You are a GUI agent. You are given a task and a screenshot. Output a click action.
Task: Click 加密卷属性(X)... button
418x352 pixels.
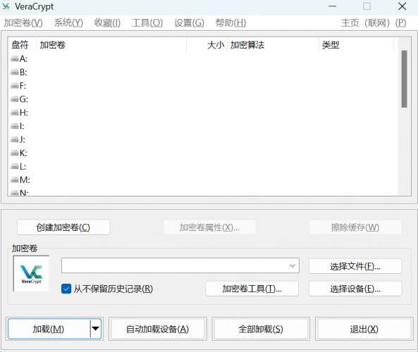(209, 227)
